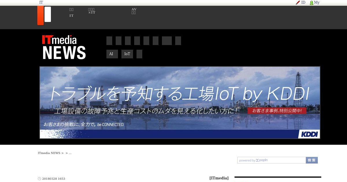The image size is (347, 182).
Task: Open the ×IT navigation item
Action: click(x=92, y=11)
